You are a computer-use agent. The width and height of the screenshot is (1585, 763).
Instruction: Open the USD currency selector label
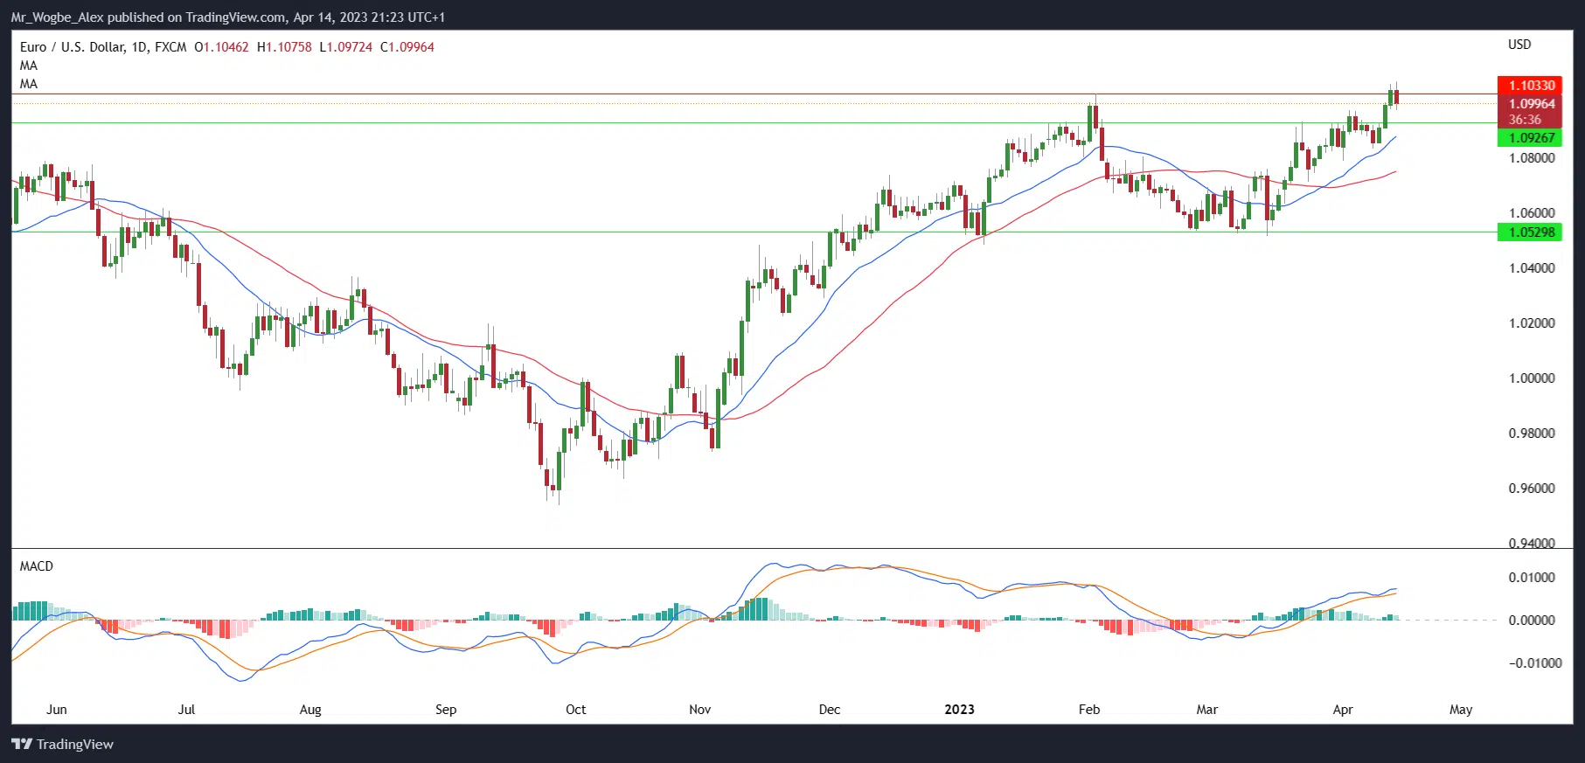[1519, 45]
